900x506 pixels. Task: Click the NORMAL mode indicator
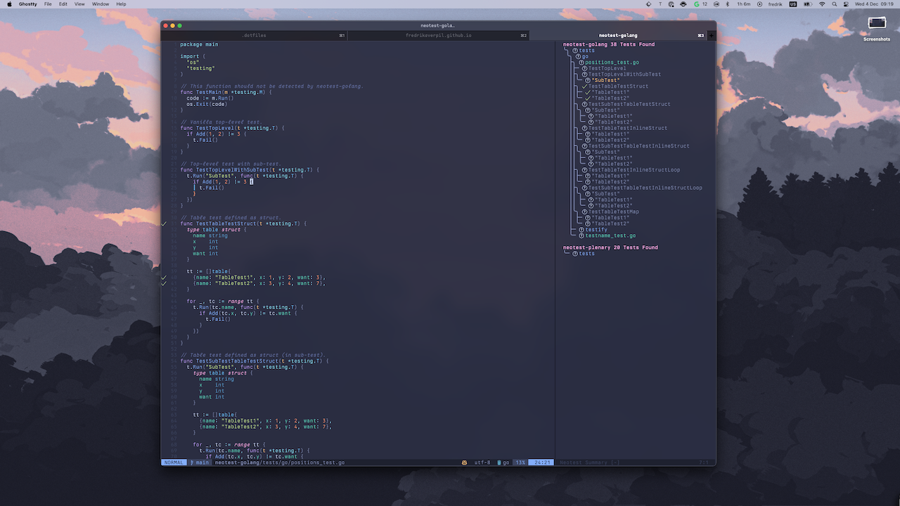pos(174,462)
